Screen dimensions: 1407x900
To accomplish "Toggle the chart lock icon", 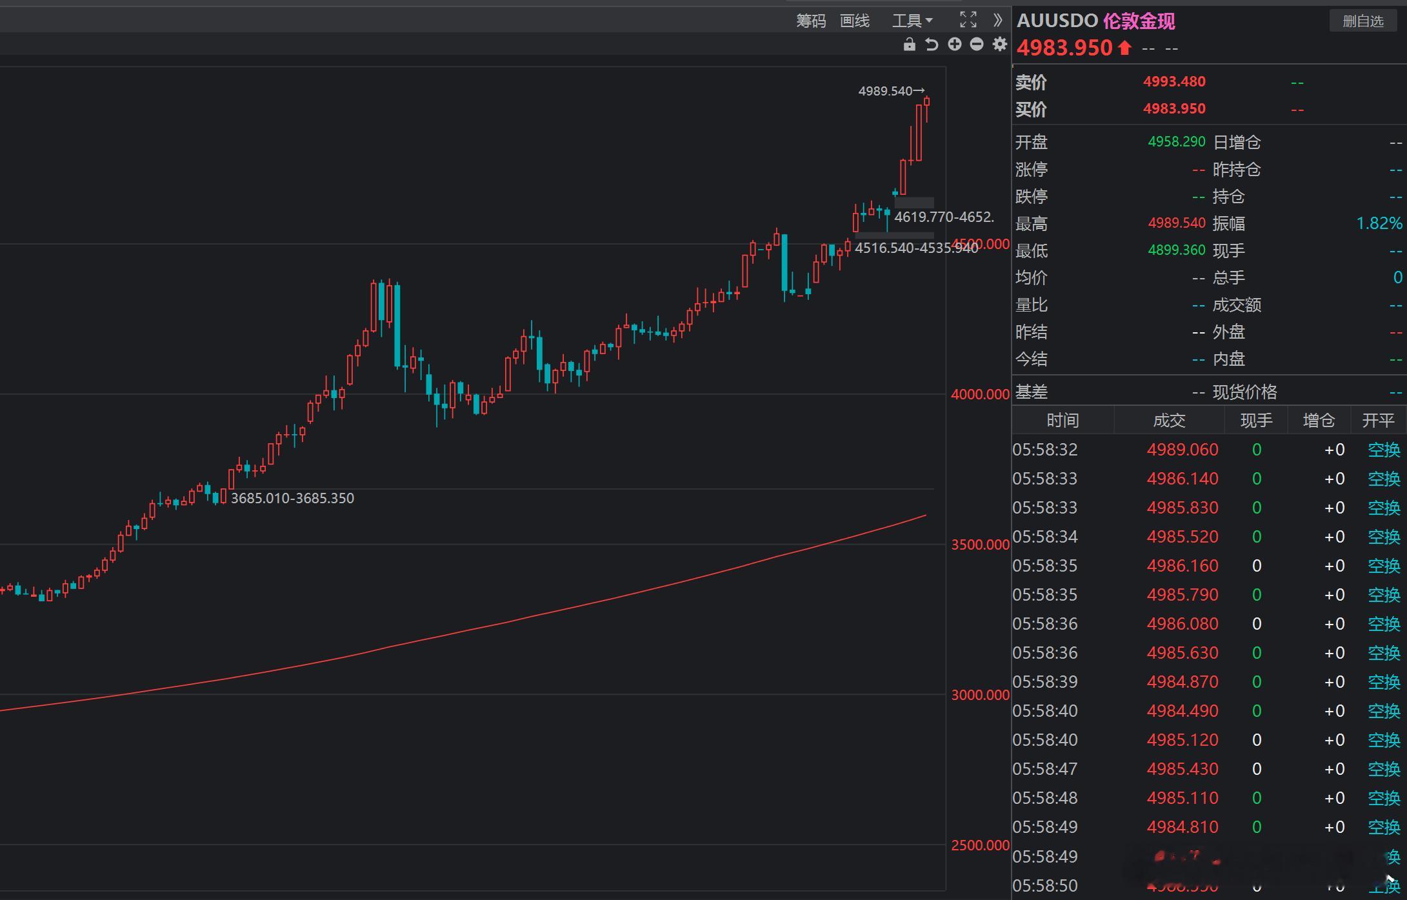I will (909, 44).
